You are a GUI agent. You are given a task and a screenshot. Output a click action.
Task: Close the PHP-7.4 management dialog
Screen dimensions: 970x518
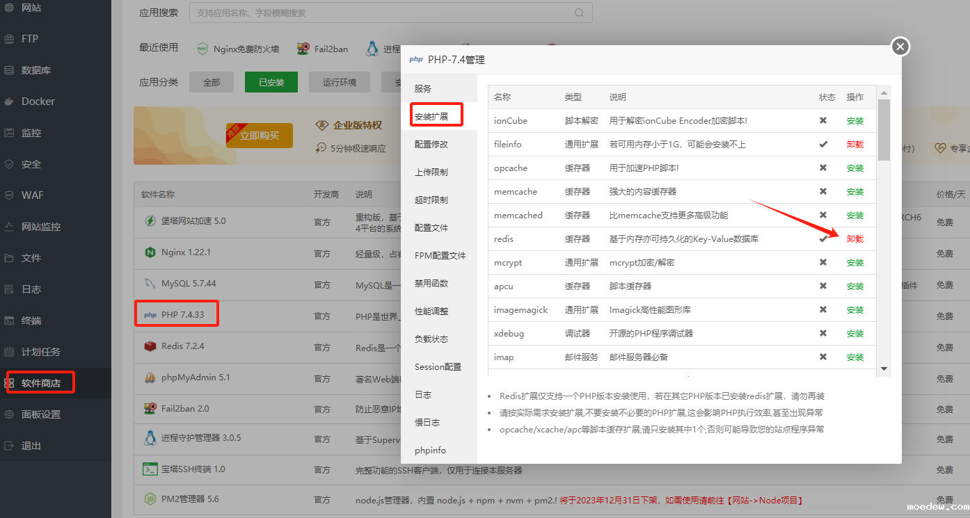tap(900, 47)
